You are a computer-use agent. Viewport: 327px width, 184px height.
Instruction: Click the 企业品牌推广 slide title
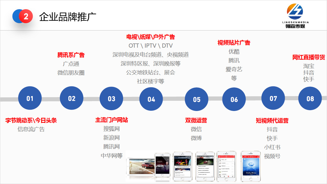tap(68, 17)
